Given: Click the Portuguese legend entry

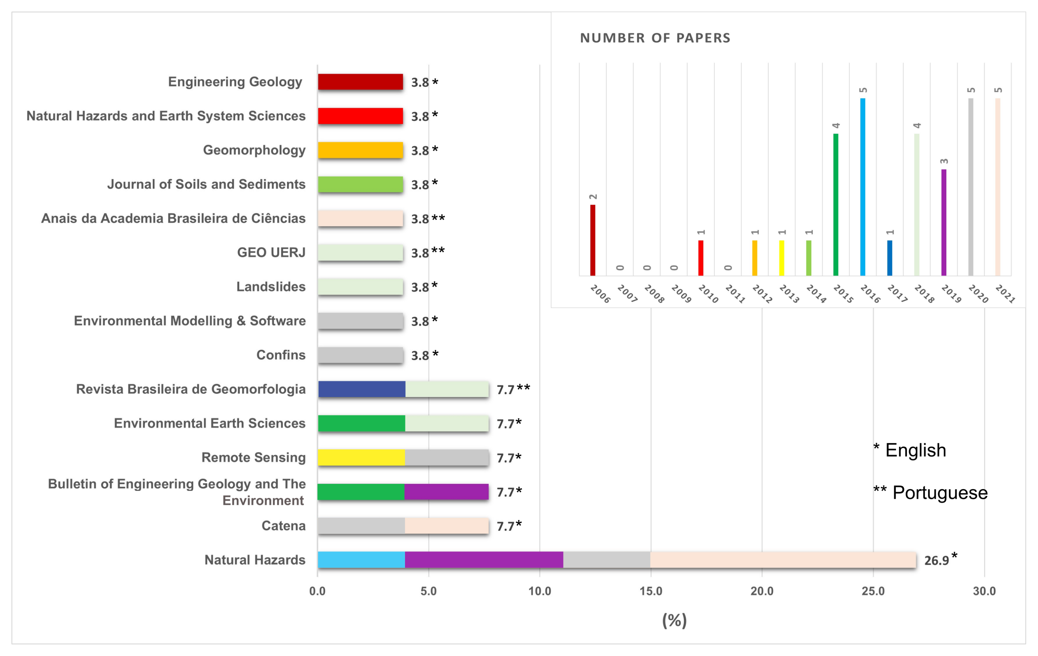Looking at the screenshot, I should (x=930, y=493).
